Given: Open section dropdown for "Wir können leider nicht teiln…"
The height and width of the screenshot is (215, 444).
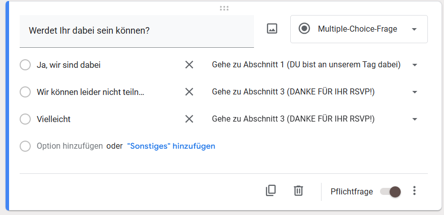Looking at the screenshot, I should (415, 92).
